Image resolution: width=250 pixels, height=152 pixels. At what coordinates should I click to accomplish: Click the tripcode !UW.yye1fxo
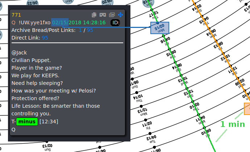tap(34, 22)
